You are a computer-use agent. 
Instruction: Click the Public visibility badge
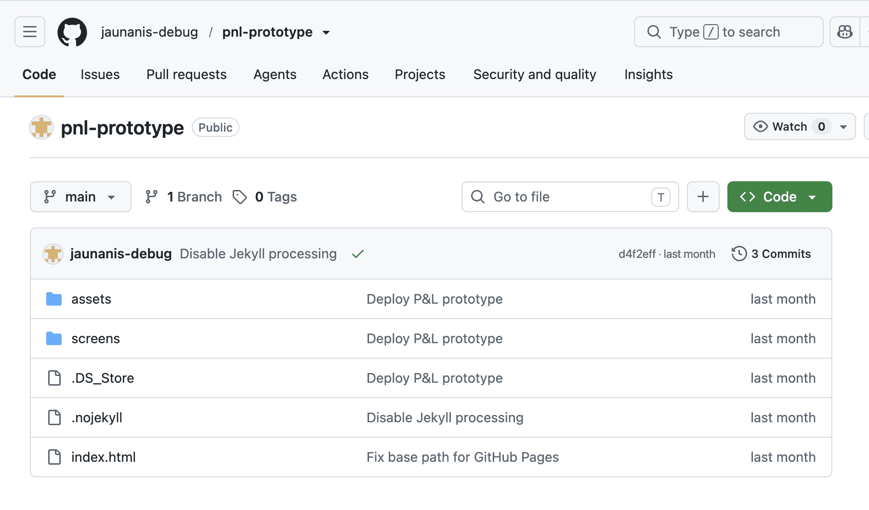click(215, 127)
